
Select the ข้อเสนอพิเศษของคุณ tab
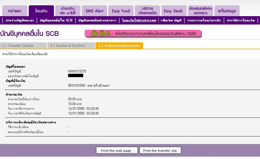200,11
